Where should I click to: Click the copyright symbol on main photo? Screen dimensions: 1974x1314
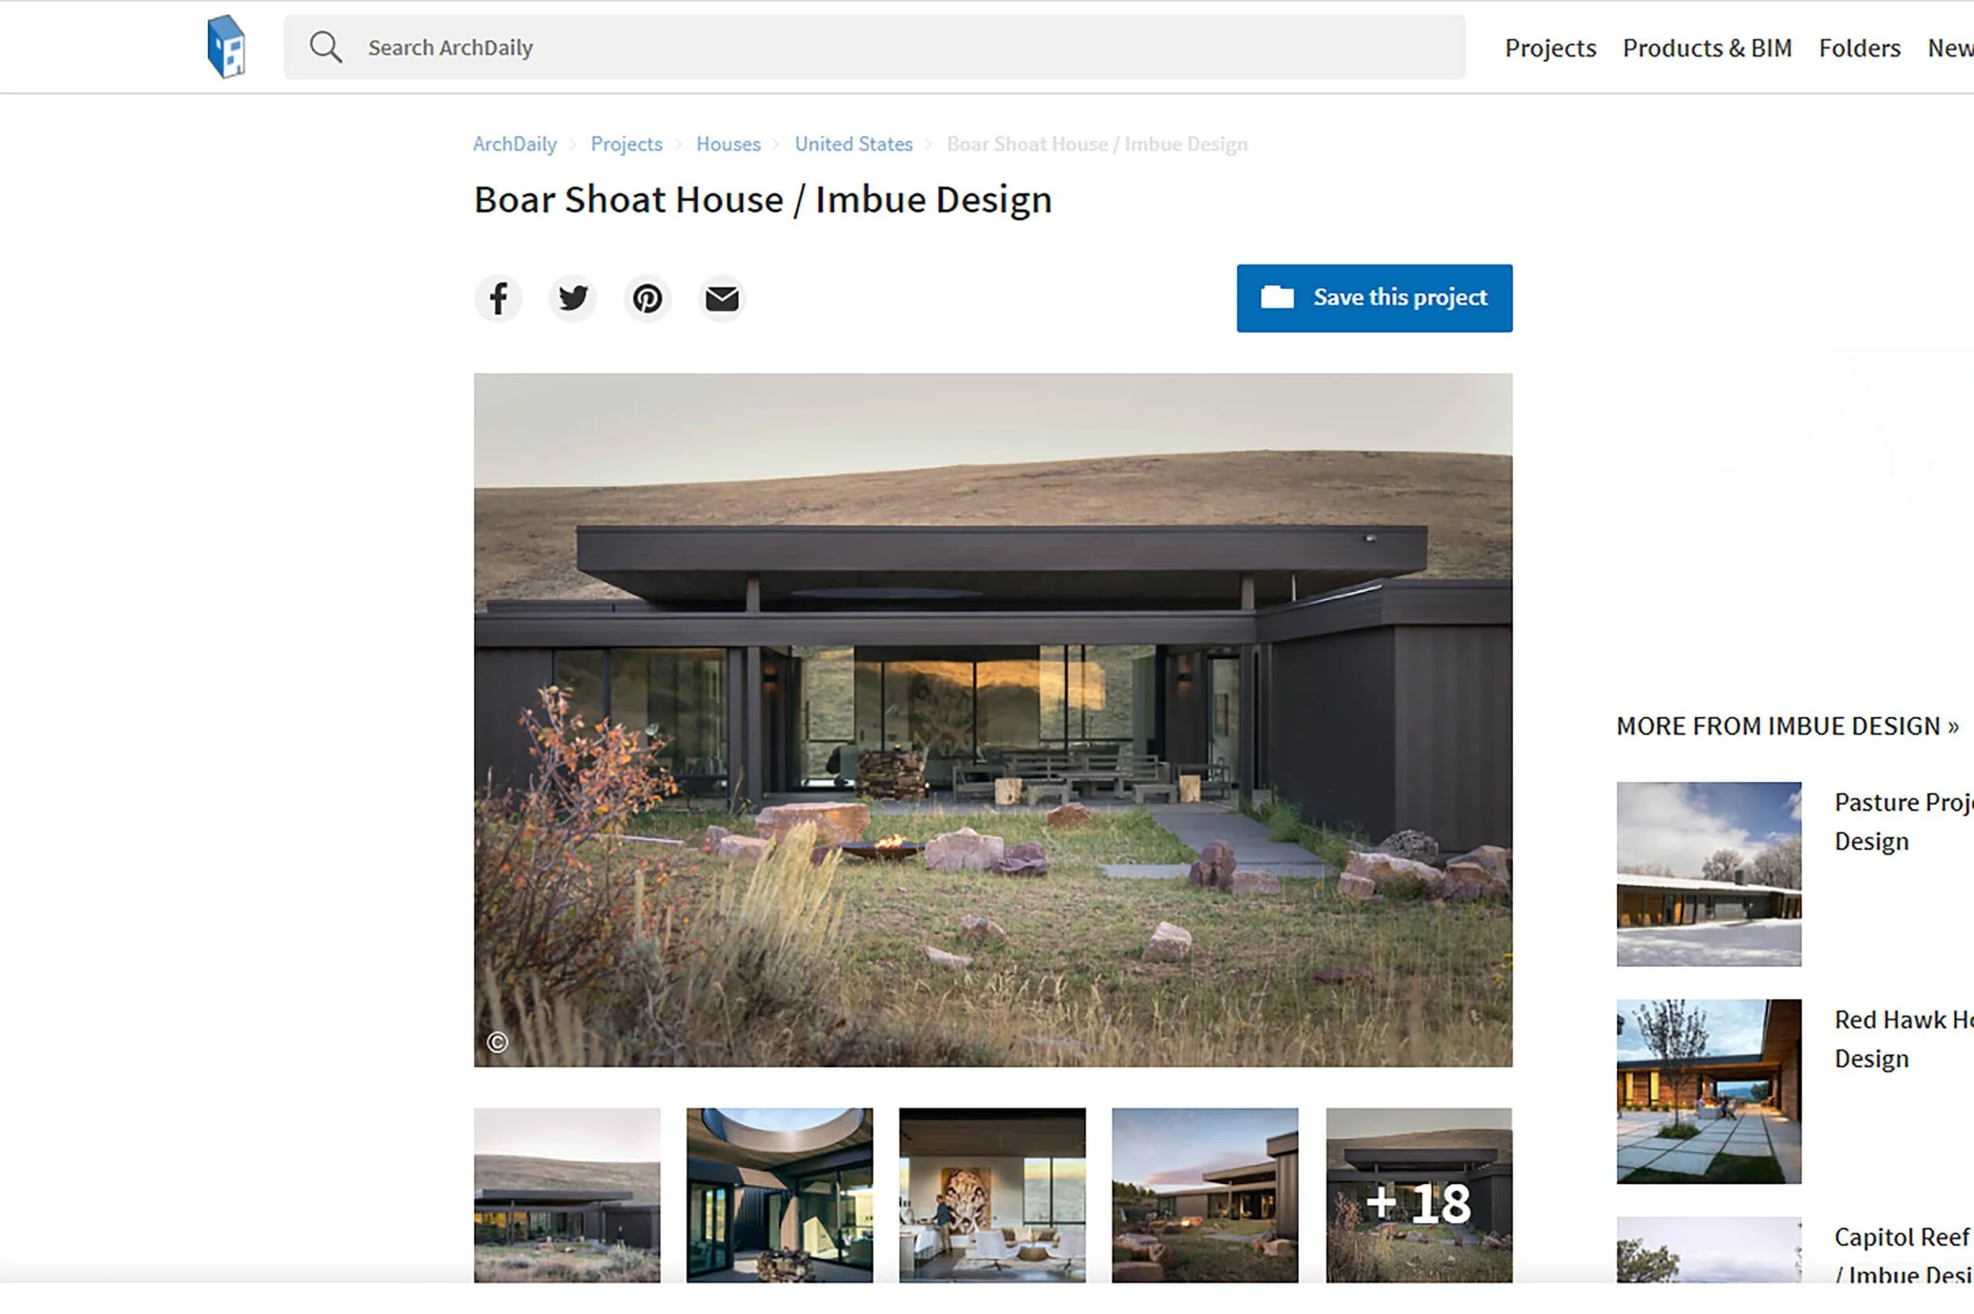(x=497, y=1042)
